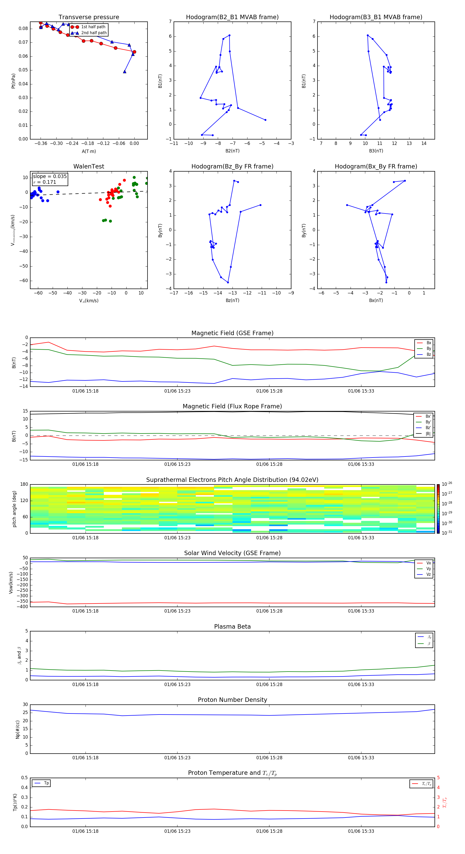Viewport: 465px width, 854px height.
Task: Click "01/06 15:18" tick under Proton Temperature plot
Action: pyautogui.click(x=86, y=831)
